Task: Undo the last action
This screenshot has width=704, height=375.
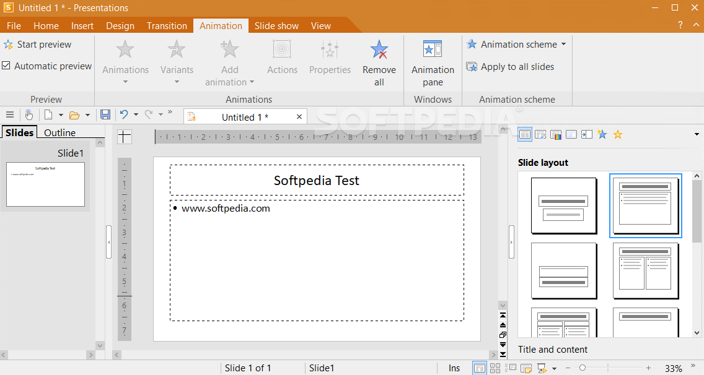Action: (124, 115)
